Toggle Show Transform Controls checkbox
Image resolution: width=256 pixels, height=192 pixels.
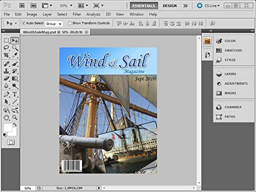pyautogui.click(x=70, y=23)
